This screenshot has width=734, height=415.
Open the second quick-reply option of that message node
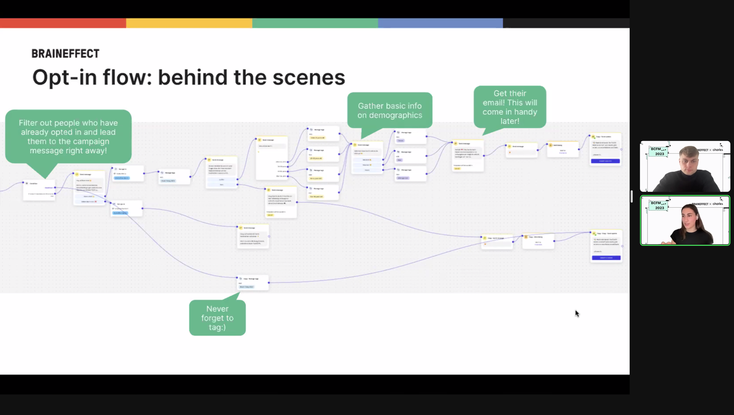[367, 165]
